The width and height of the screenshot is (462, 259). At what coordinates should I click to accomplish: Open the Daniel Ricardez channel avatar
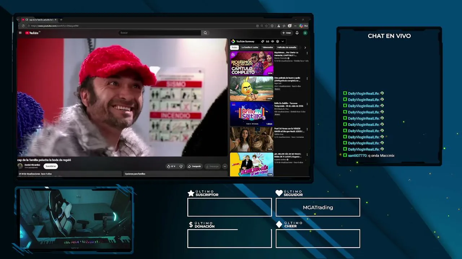[20, 166]
